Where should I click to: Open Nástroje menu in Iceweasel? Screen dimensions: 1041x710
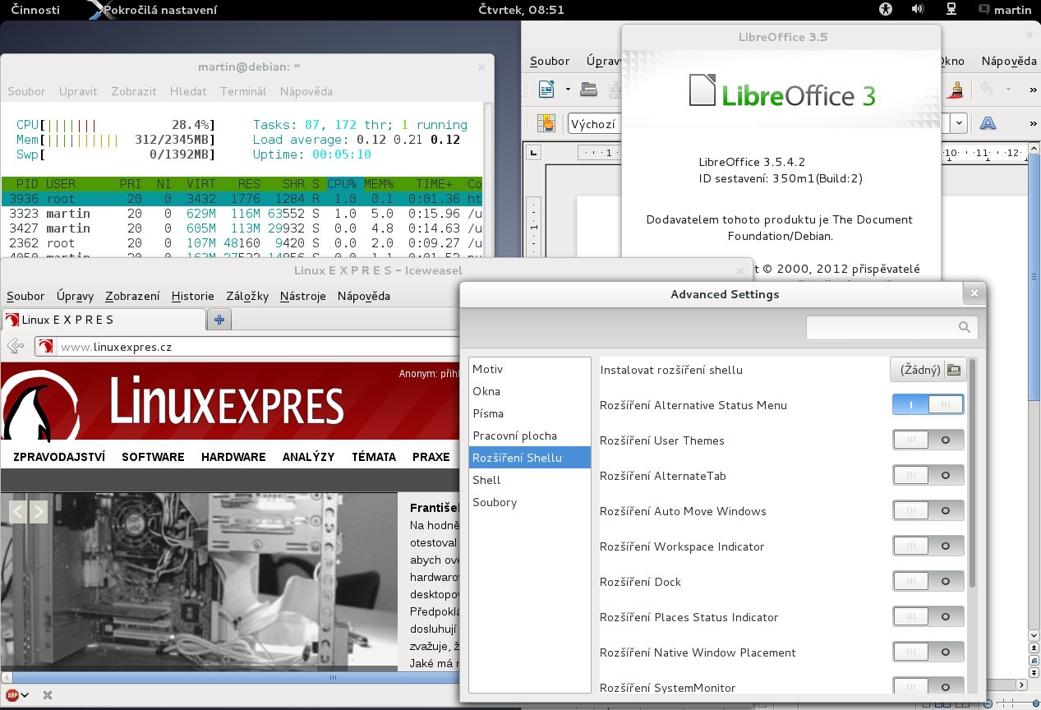(302, 296)
